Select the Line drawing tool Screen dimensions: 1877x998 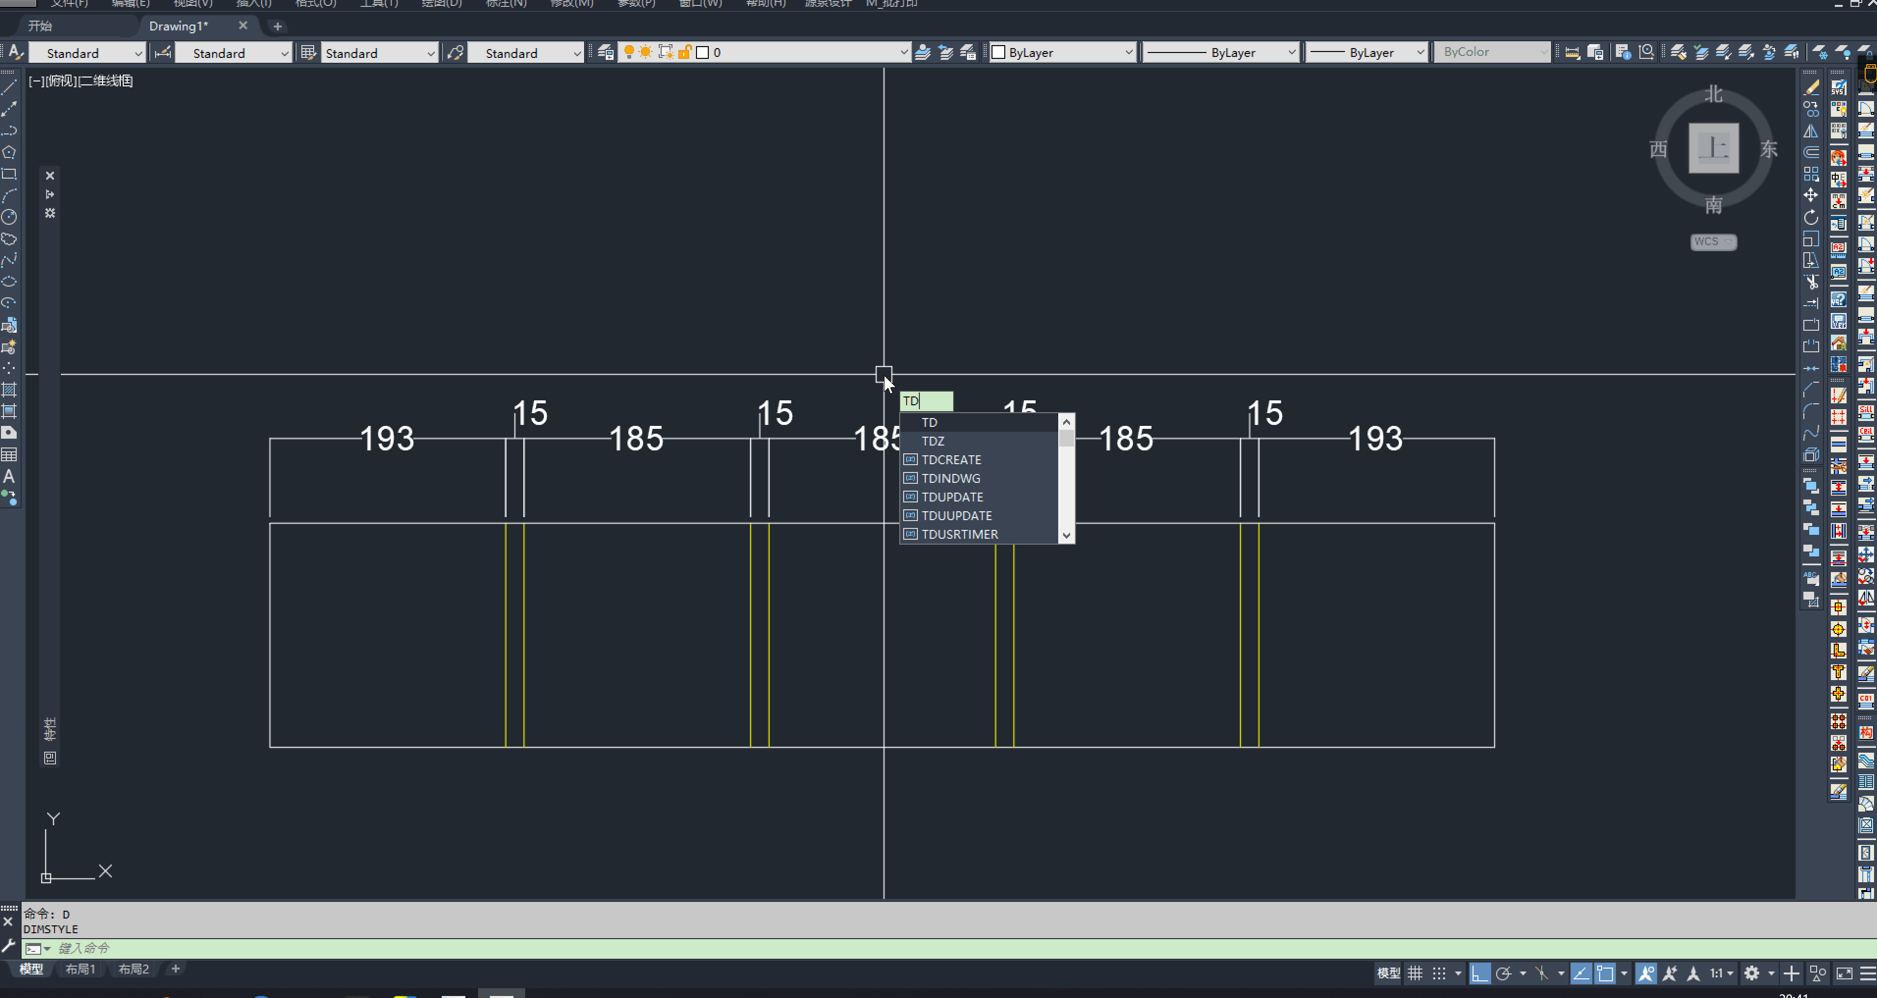point(9,87)
